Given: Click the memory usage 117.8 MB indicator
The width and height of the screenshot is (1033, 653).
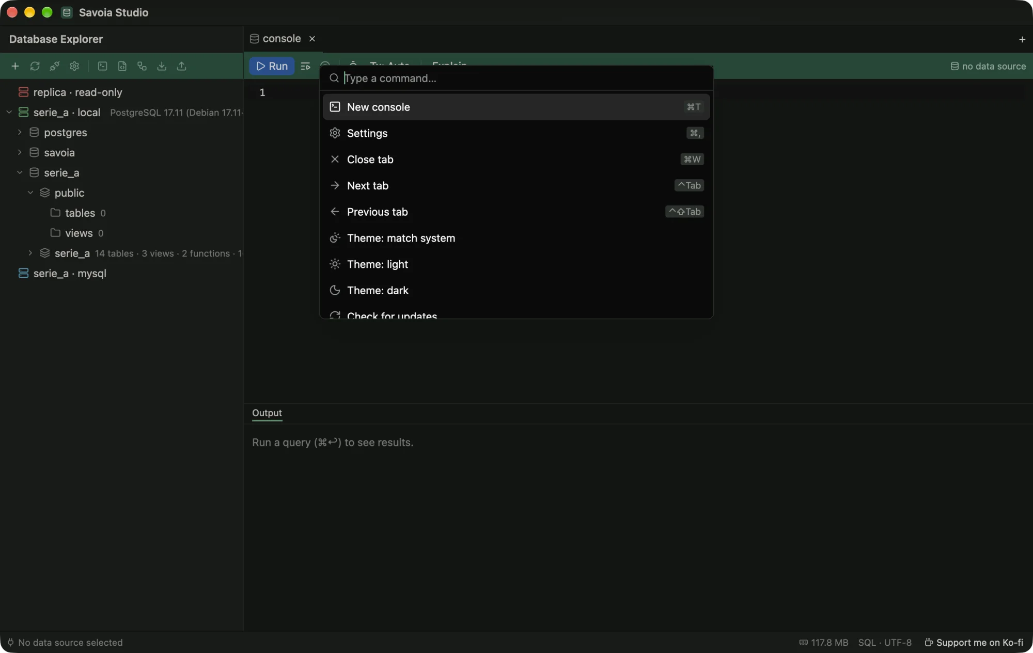Looking at the screenshot, I should [x=824, y=643].
